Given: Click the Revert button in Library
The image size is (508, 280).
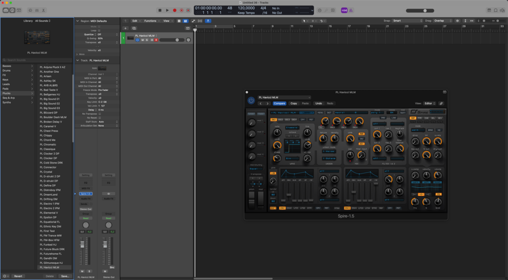Looking at the screenshot, I should coord(18,276).
